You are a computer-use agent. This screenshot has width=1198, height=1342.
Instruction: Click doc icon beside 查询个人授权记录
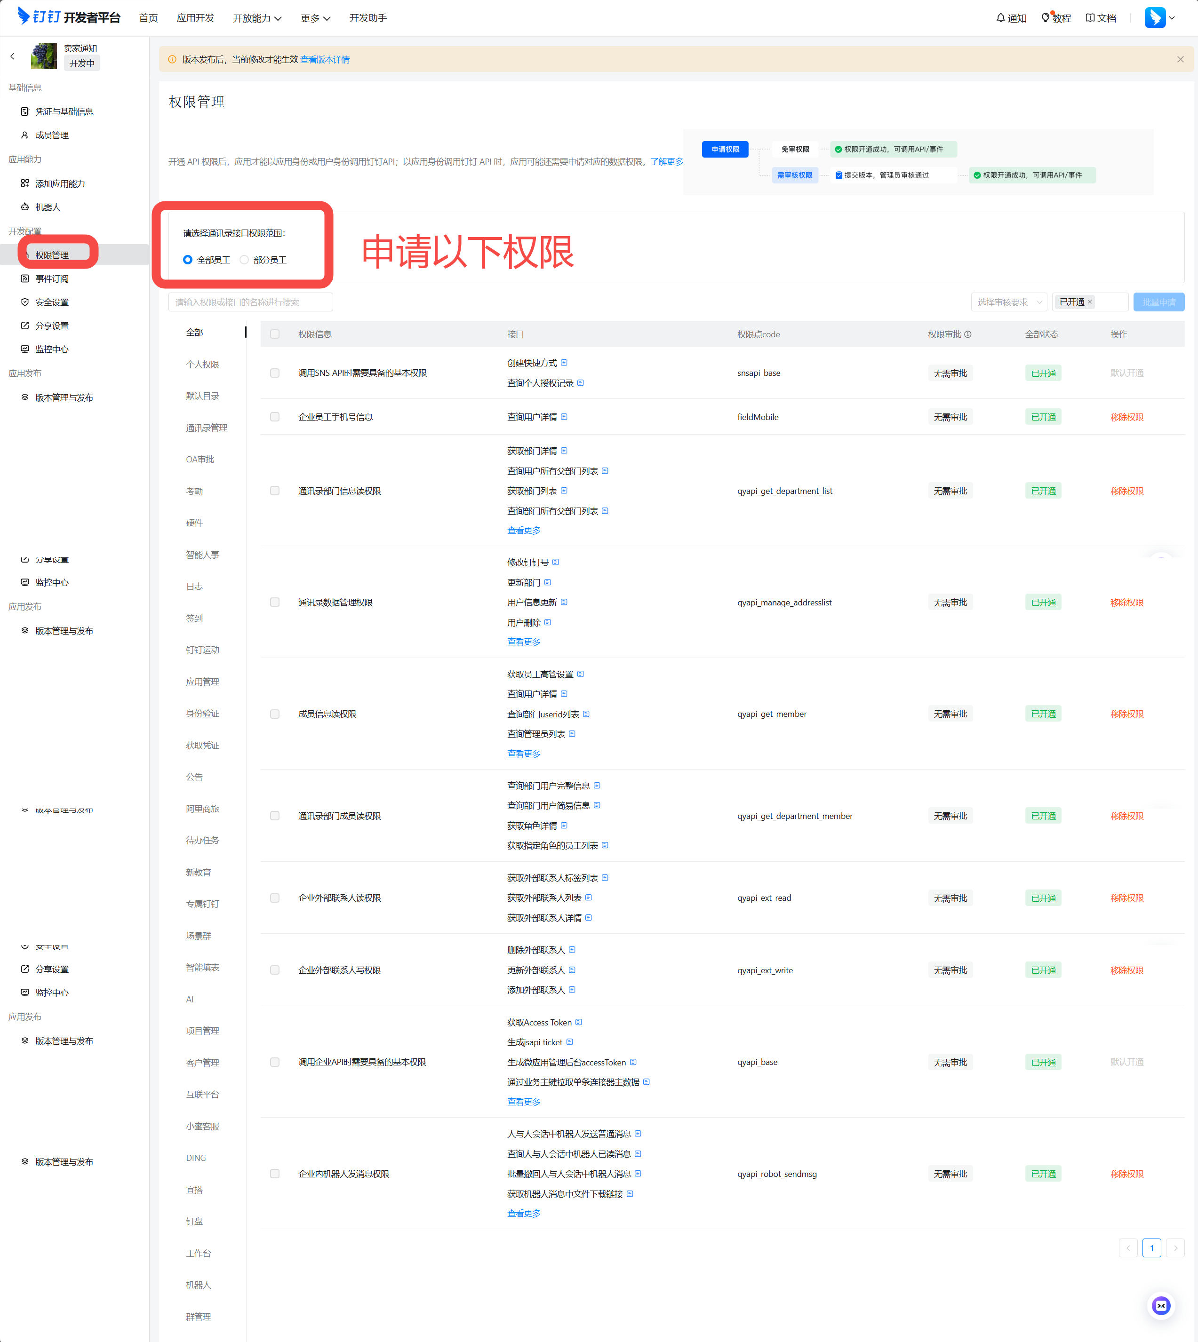pyautogui.click(x=581, y=383)
